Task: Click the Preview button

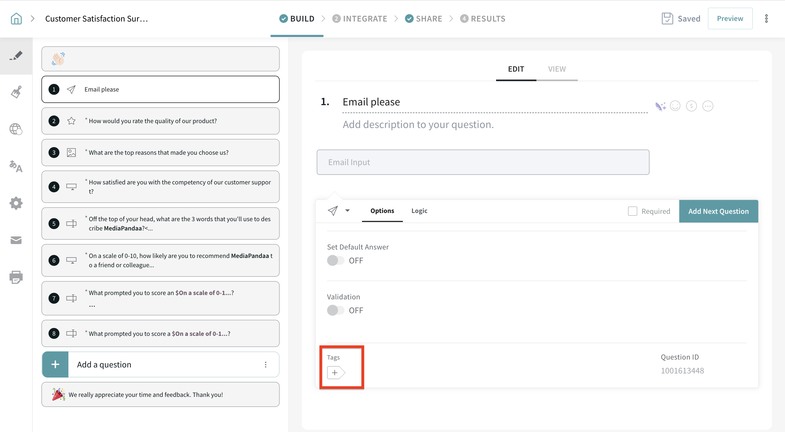Action: 730,19
